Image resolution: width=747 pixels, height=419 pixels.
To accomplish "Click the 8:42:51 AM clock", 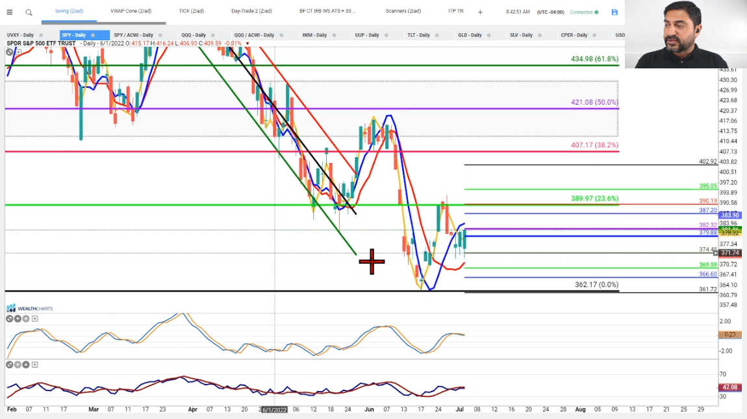I will click(518, 12).
